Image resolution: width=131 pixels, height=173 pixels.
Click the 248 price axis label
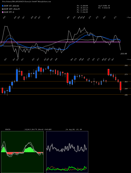[x=126, y=89]
